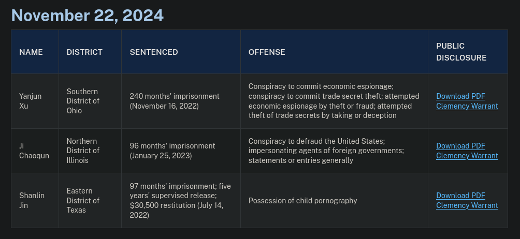Viewport: 520px width, 239px height.
Task: Click the November 22, 2024 heading
Action: (x=88, y=16)
